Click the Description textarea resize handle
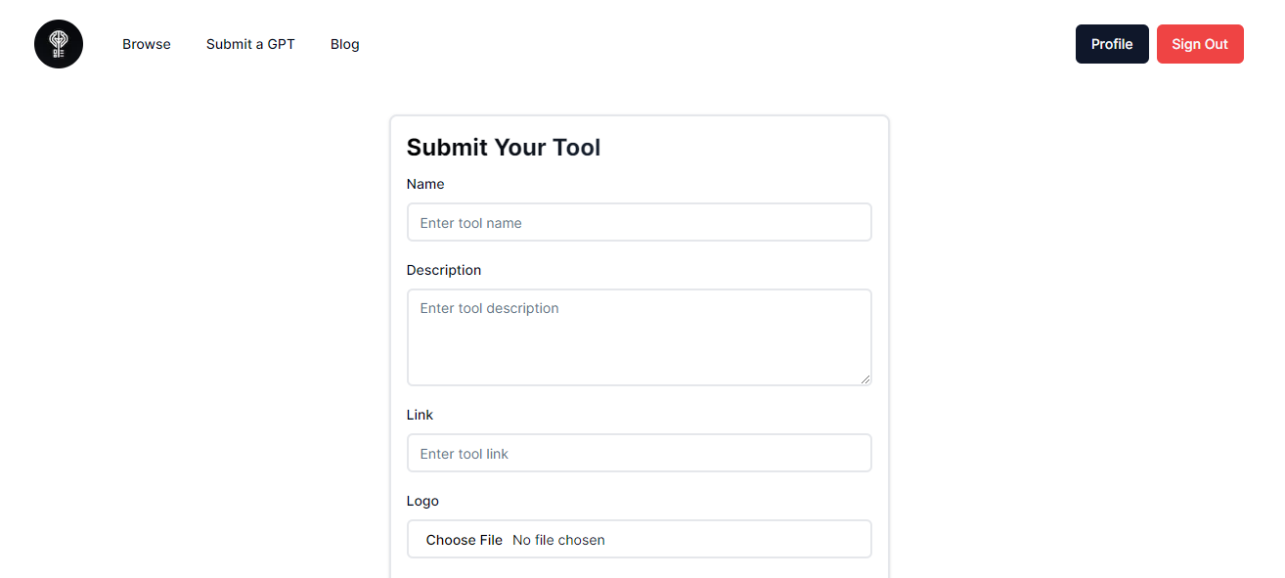1285x578 pixels. (865, 379)
